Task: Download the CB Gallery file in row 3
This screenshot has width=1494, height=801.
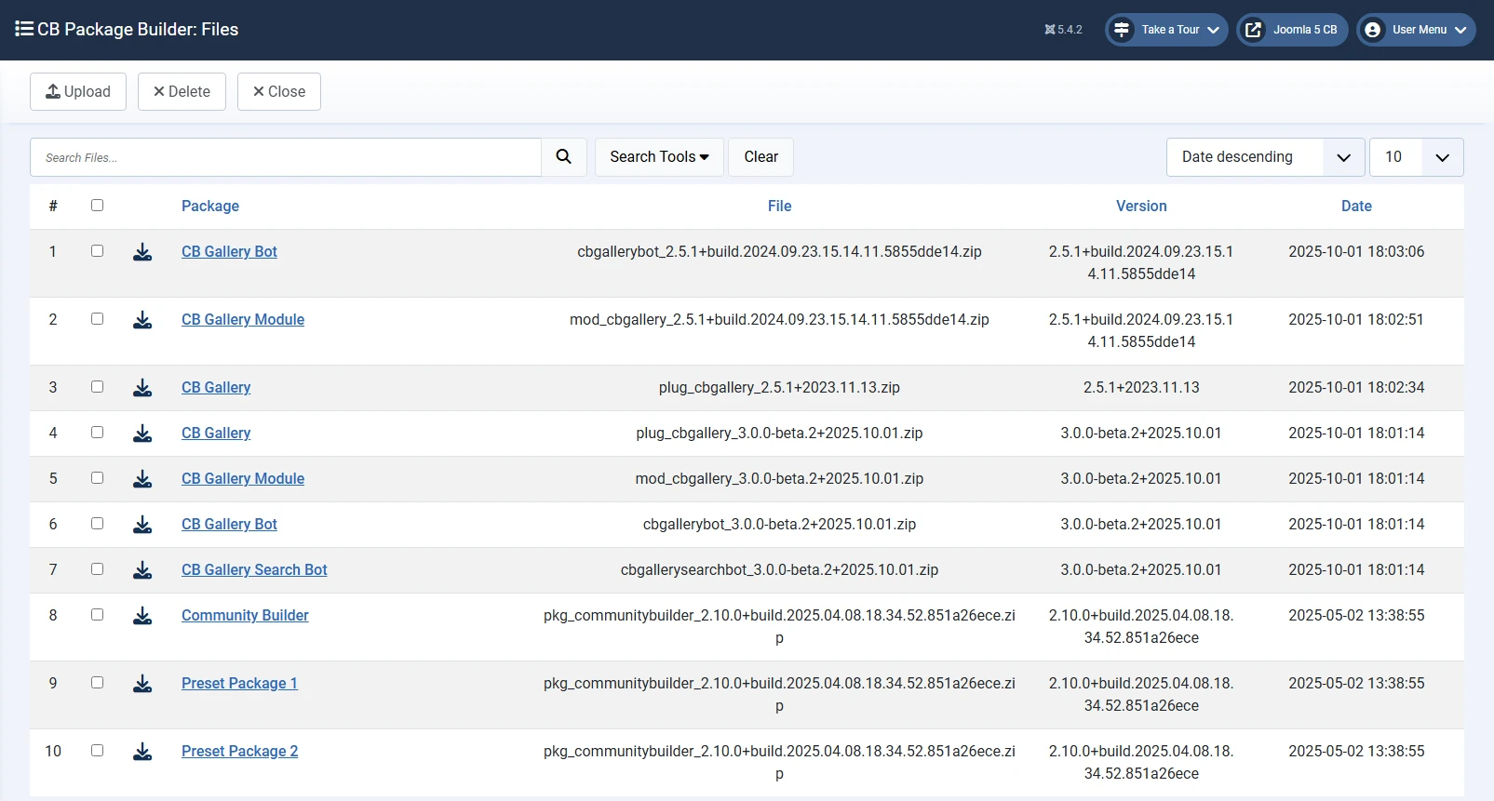Action: [x=142, y=388]
